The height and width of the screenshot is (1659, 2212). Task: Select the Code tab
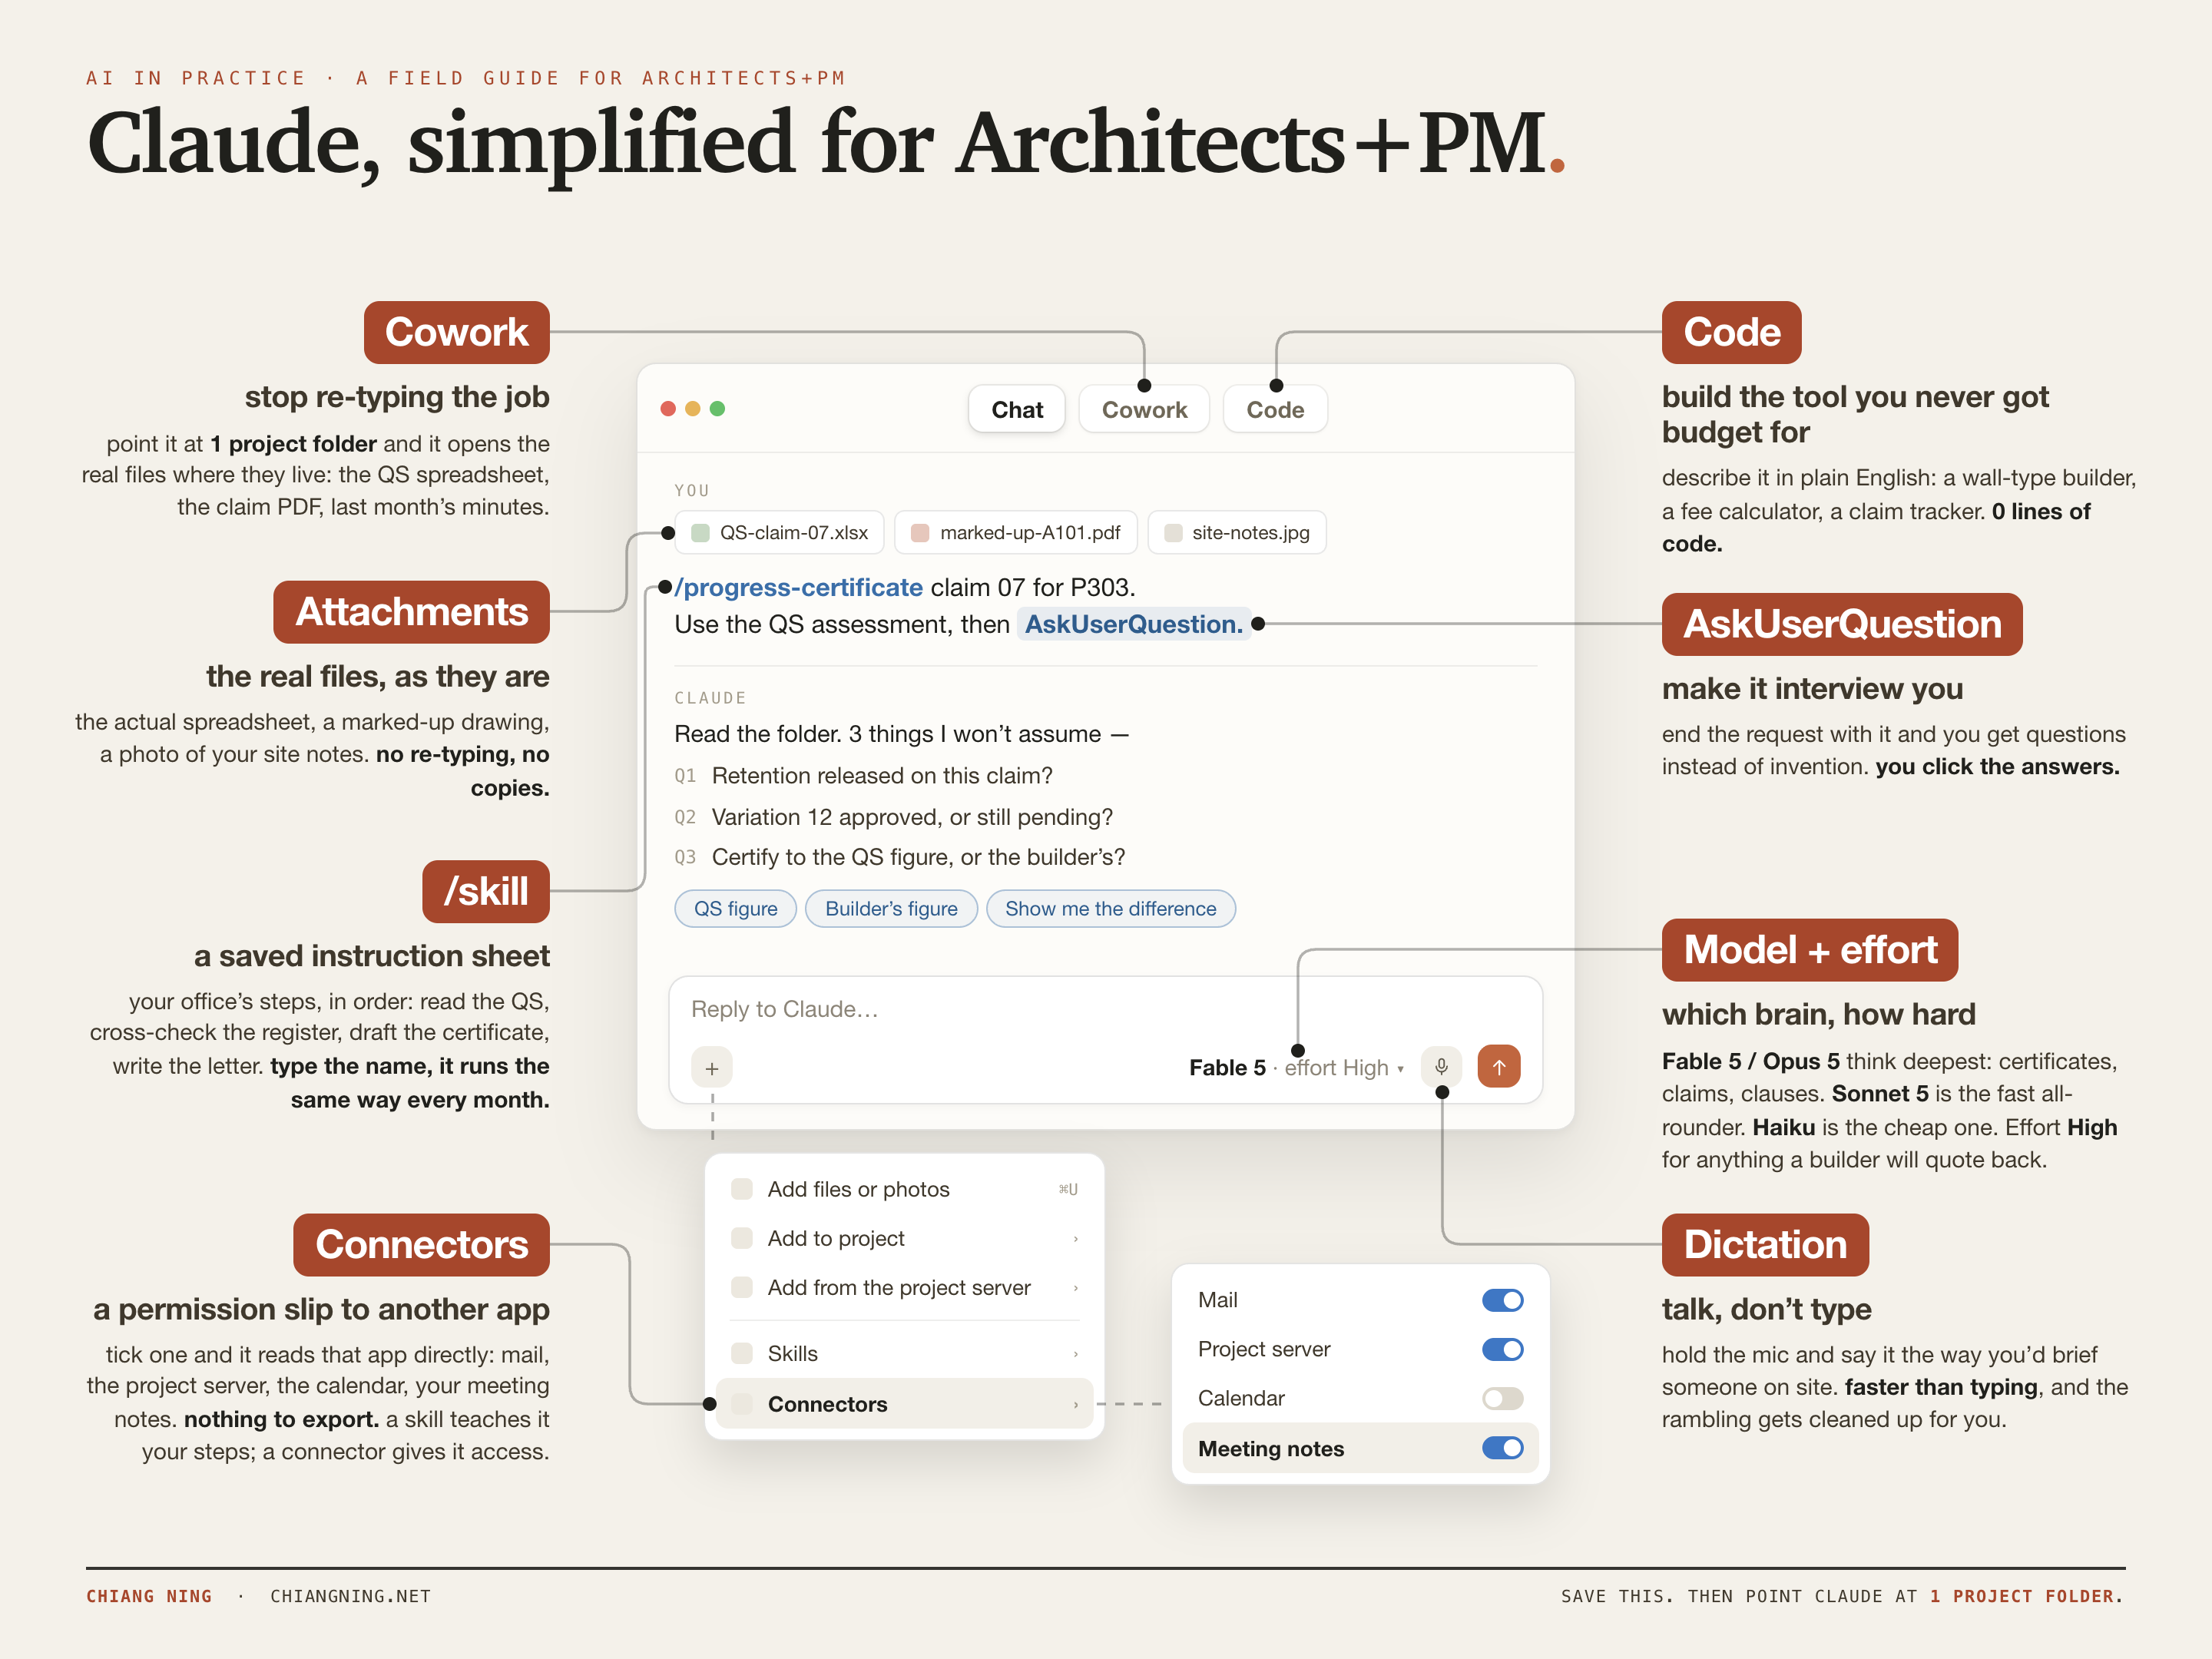point(1275,409)
